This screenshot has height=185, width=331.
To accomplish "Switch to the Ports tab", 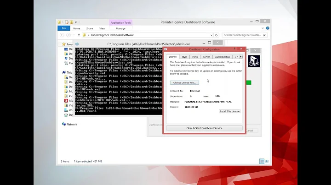I will pos(195,57).
